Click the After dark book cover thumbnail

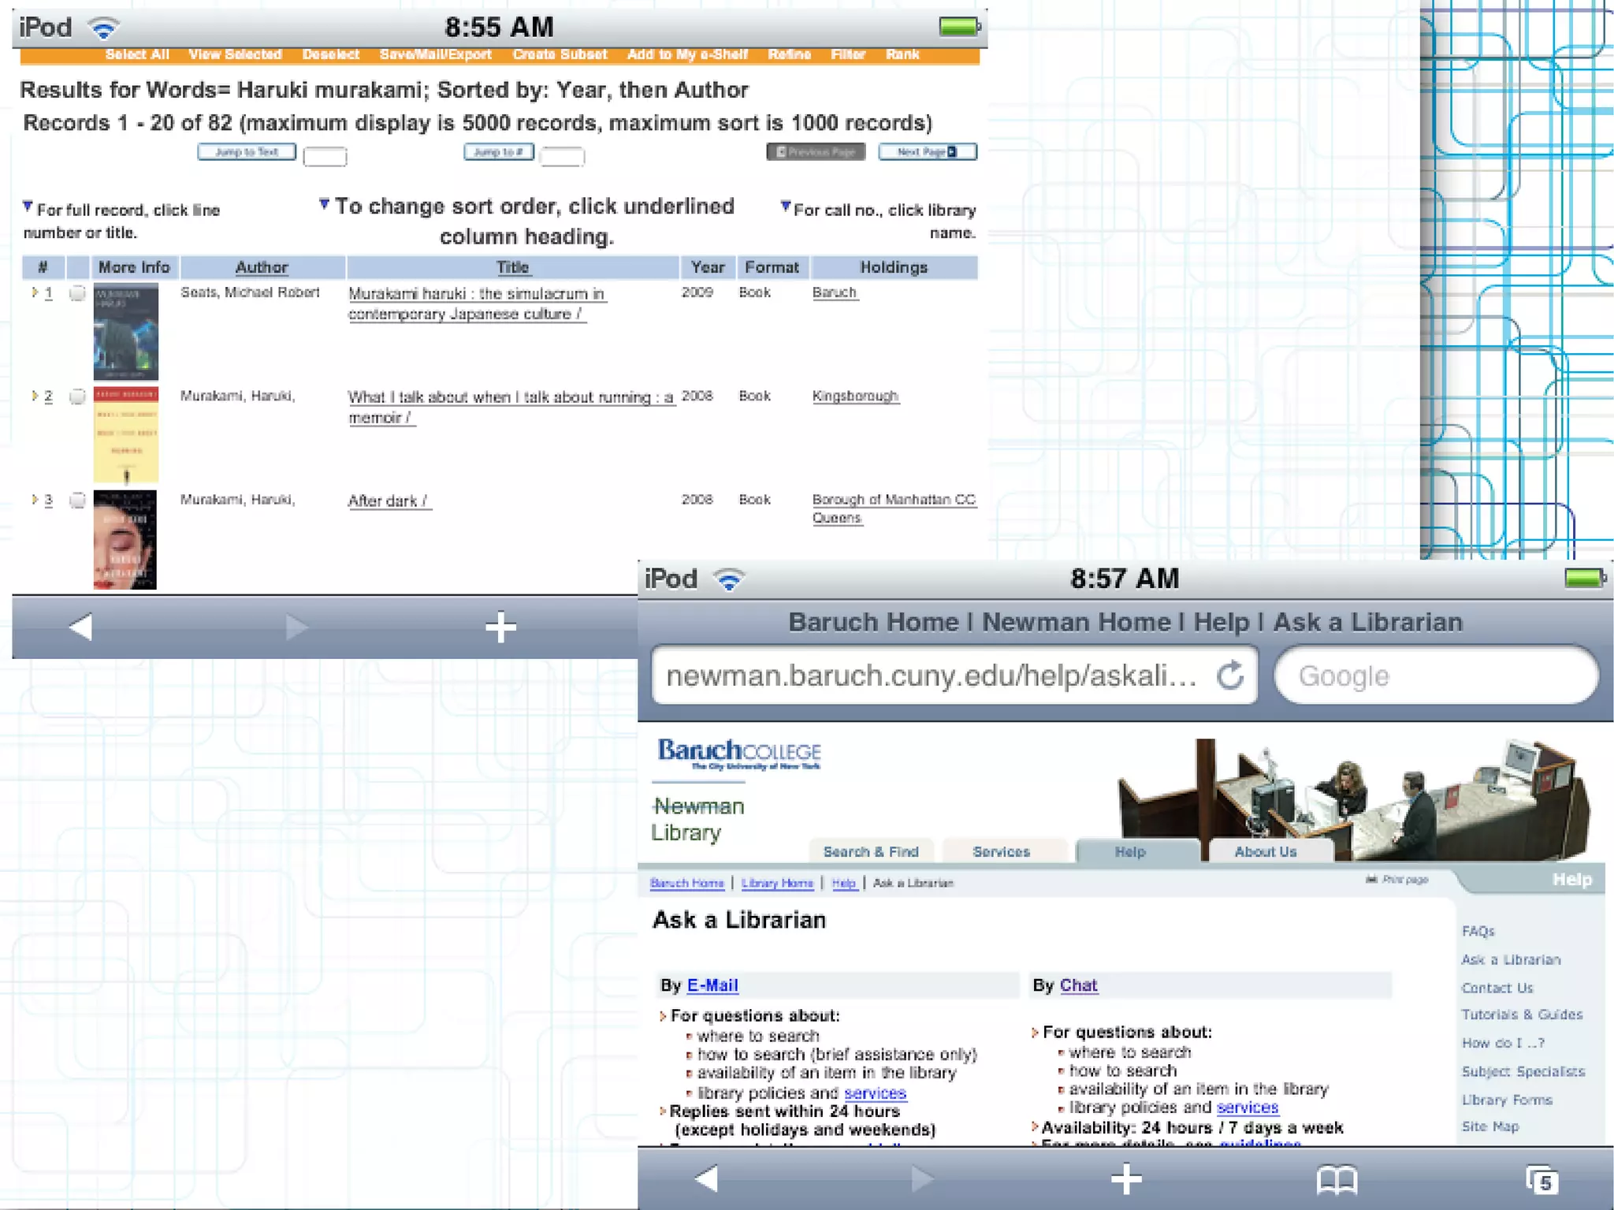[x=125, y=540]
